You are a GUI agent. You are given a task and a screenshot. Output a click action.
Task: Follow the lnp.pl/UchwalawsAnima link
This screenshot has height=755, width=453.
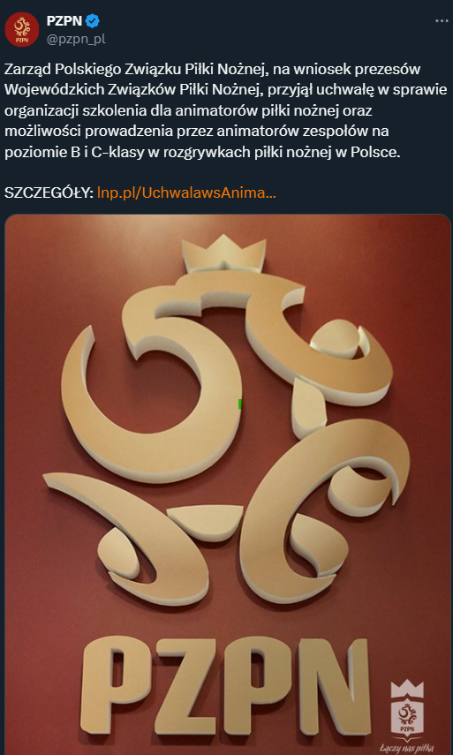(187, 193)
